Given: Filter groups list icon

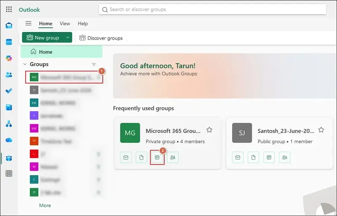Looking at the screenshot, I should 94,64.
